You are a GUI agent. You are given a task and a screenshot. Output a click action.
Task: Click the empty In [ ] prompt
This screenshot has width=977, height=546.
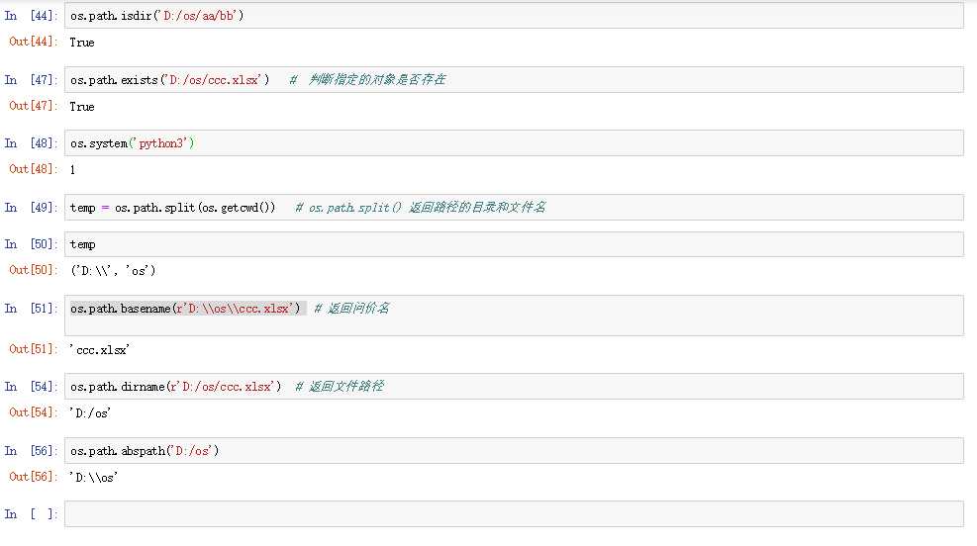point(31,514)
